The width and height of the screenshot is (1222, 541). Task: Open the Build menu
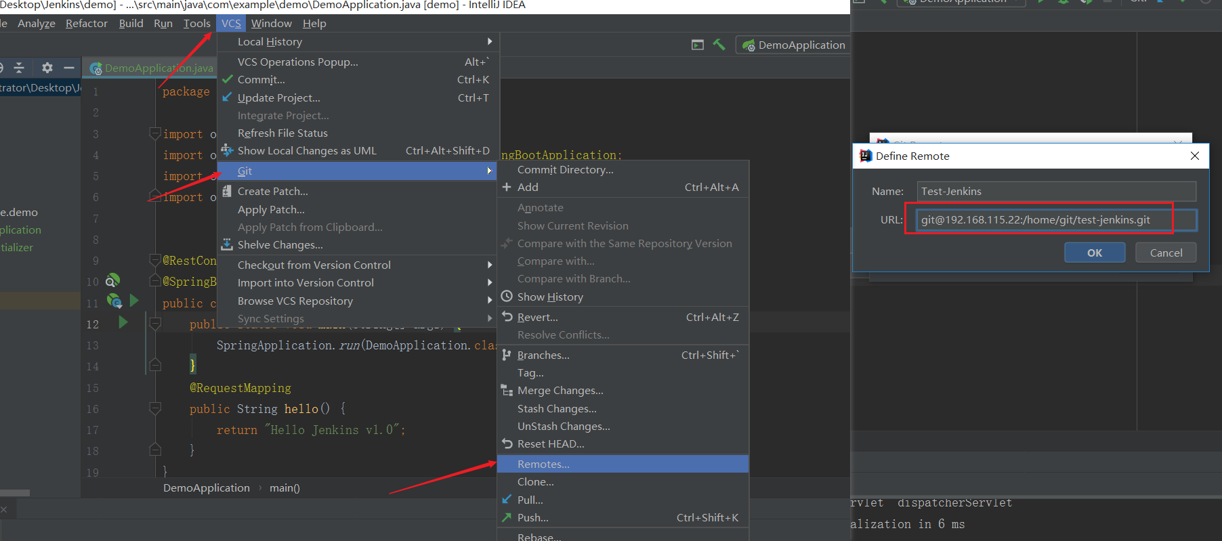(131, 24)
